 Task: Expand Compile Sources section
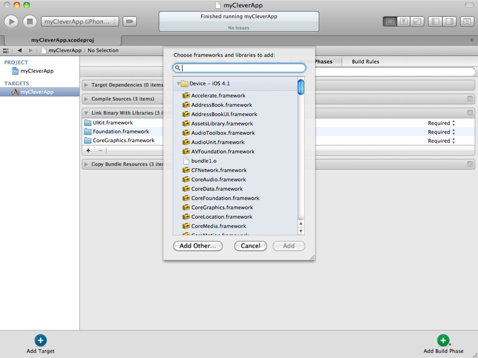tap(86, 99)
